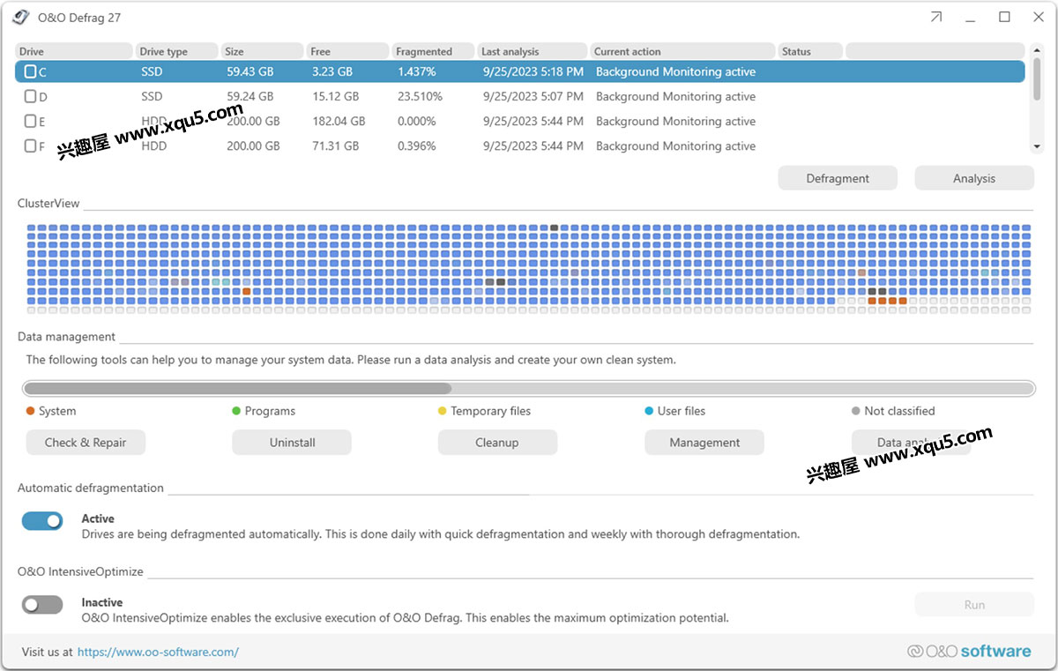1058x671 pixels.
Task: Tick the checkbox for drive C
Action: coord(30,71)
